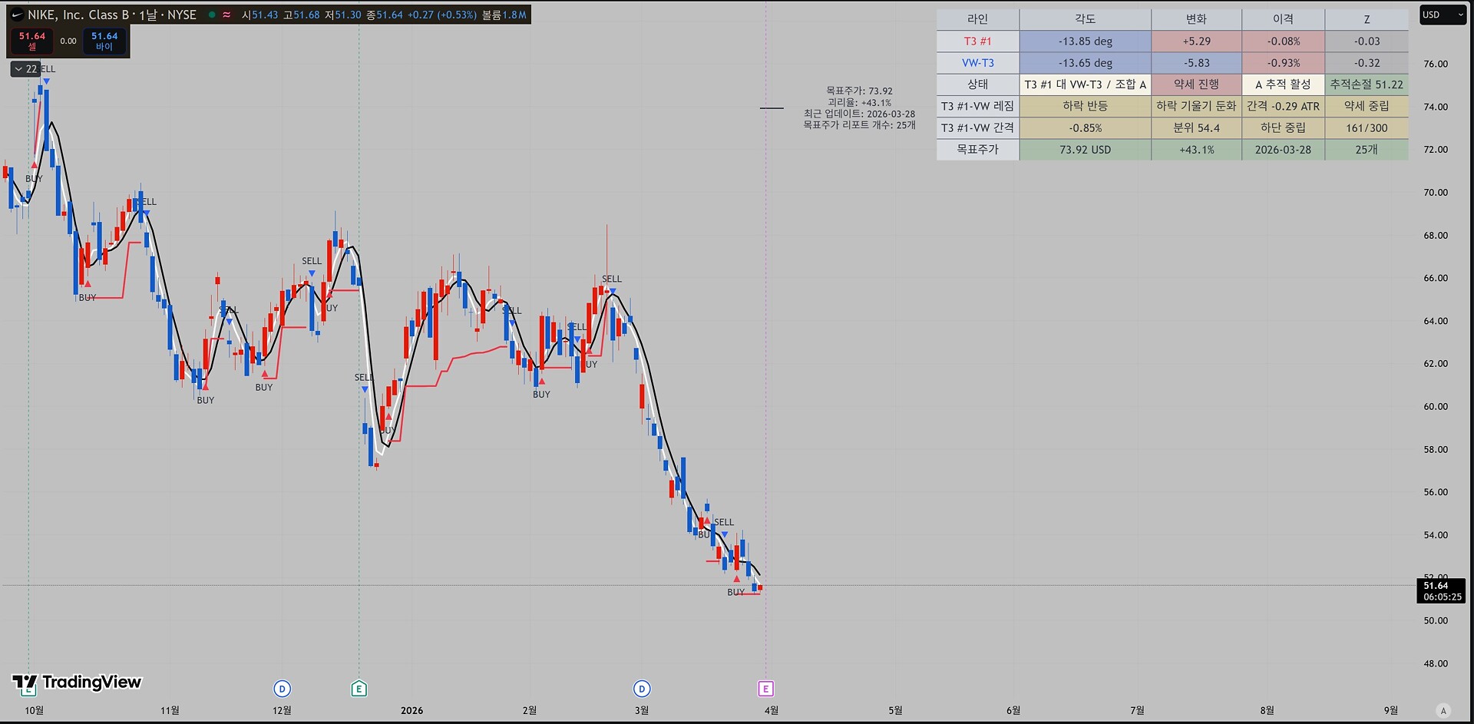Open the purple upcoming earnings E marker
Screen dimensions: 1474x724
tap(765, 689)
